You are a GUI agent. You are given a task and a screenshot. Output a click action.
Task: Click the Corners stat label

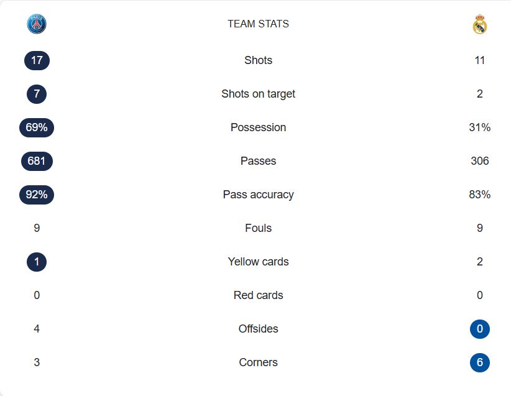click(x=258, y=362)
